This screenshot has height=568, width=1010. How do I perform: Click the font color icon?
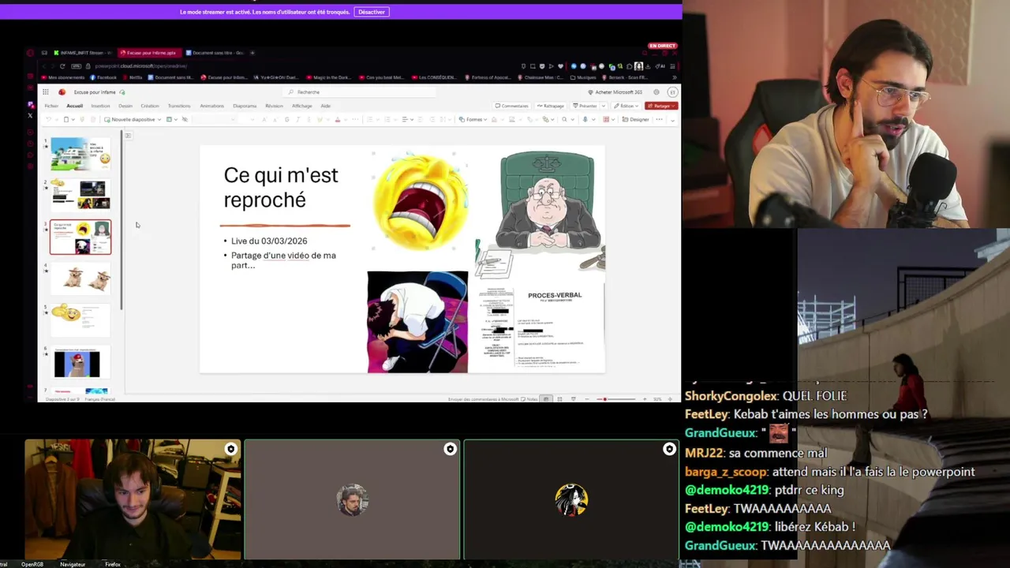click(x=338, y=119)
